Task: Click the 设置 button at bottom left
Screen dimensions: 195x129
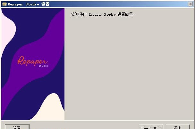Action: (17, 127)
